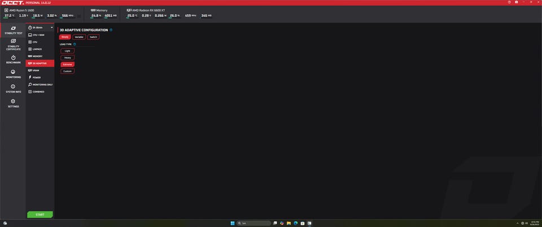Screen dimensions: 542x227
Task: Click the help question-mark icon in title bar
Action: pyautogui.click(x=509, y=2)
